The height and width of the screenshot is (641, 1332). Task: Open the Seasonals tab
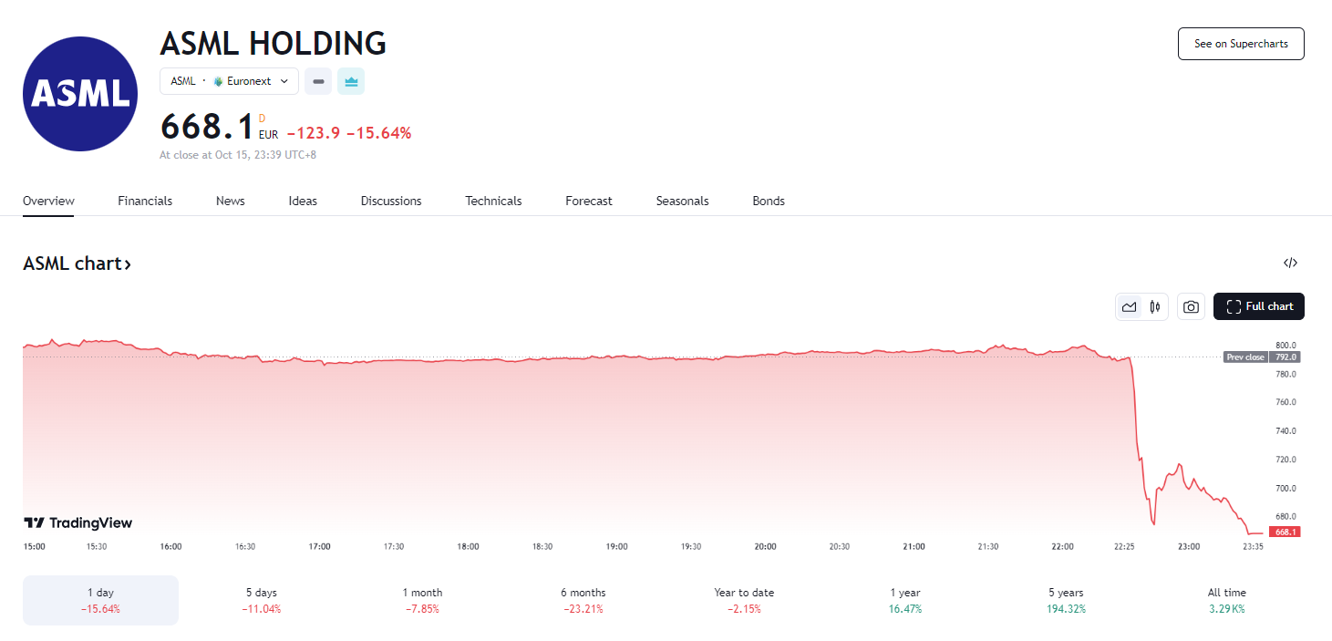click(x=682, y=201)
